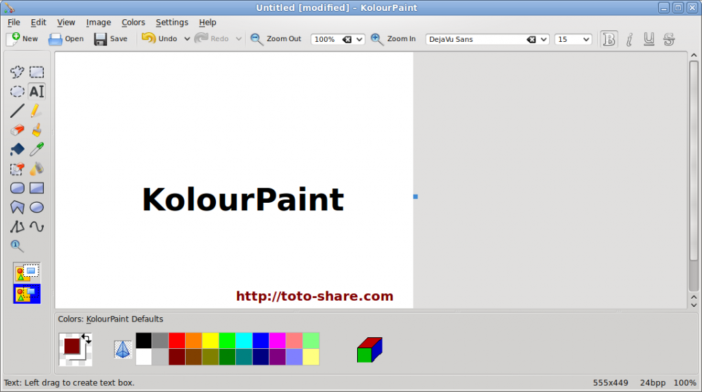Click the Undo button
Image resolution: width=702 pixels, height=392 pixels.
160,39
